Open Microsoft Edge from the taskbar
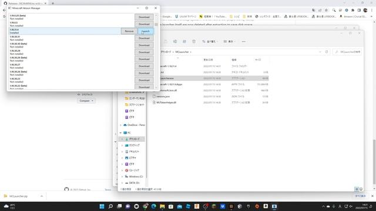Screen dimensions: 376x211 pyautogui.click(x=154, y=206)
